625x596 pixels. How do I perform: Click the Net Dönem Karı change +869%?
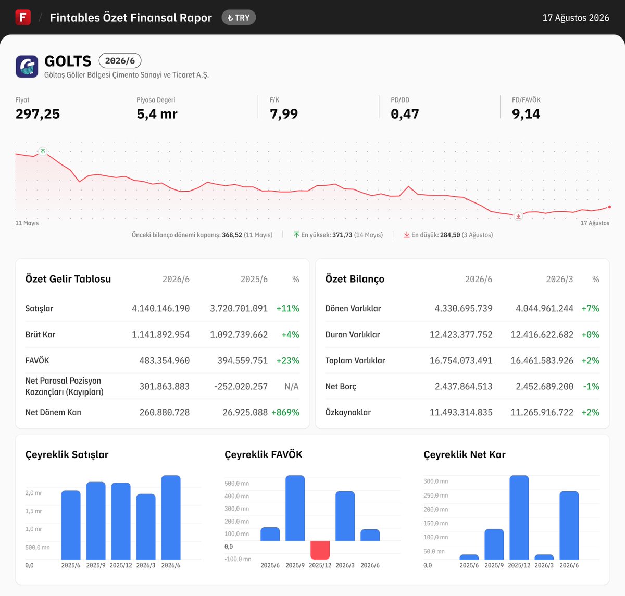coord(285,412)
